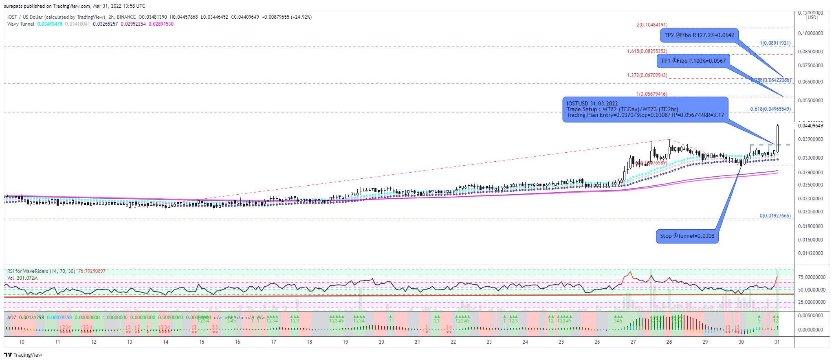This screenshot has height=362, width=834.
Task: Click the RSI value 76.79290897
Action: (x=92, y=271)
